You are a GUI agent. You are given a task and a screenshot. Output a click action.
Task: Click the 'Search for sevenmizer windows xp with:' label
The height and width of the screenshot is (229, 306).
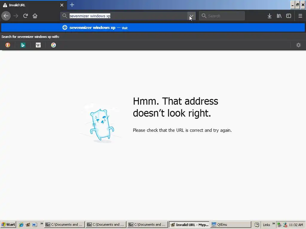(x=30, y=37)
